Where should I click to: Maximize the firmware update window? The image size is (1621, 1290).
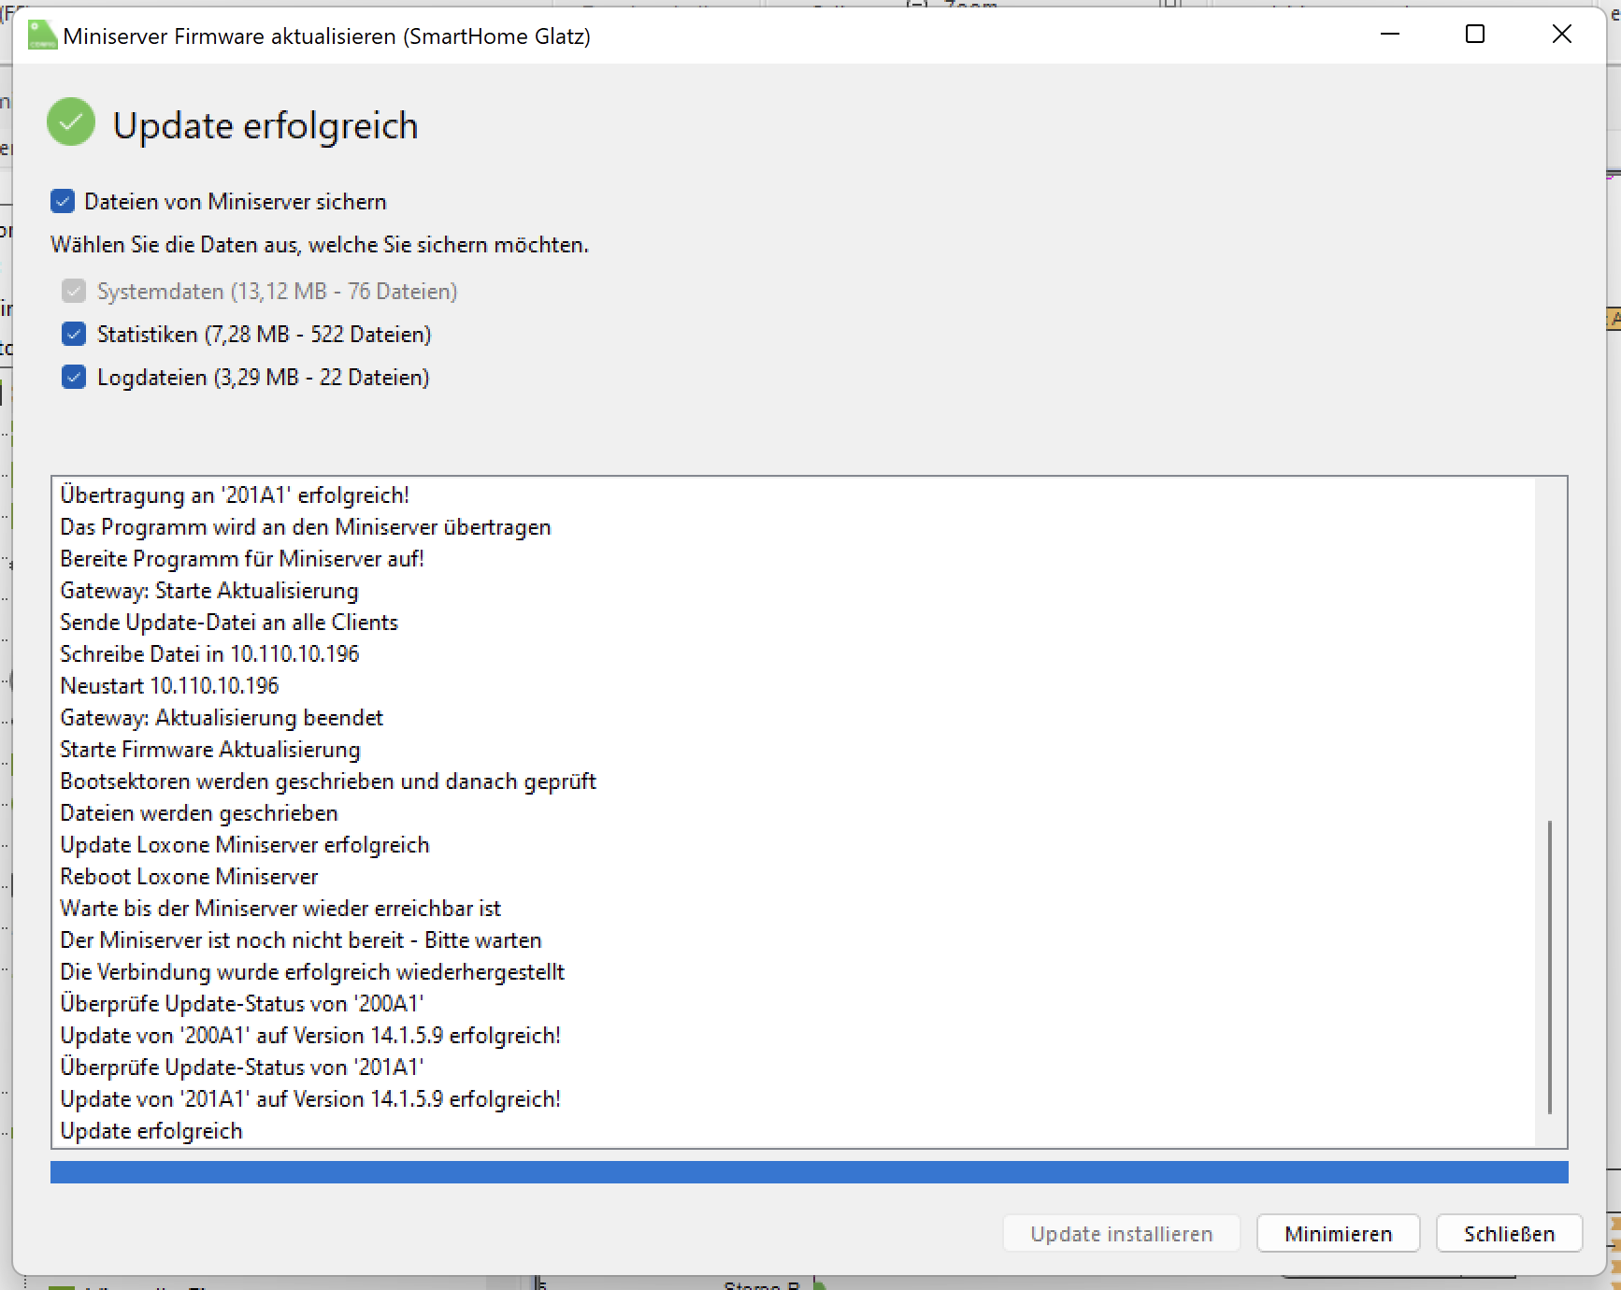coord(1475,35)
